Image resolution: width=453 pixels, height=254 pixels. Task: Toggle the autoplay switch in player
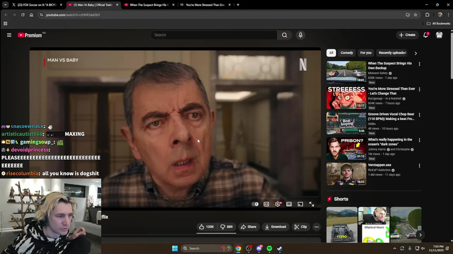[x=255, y=204]
